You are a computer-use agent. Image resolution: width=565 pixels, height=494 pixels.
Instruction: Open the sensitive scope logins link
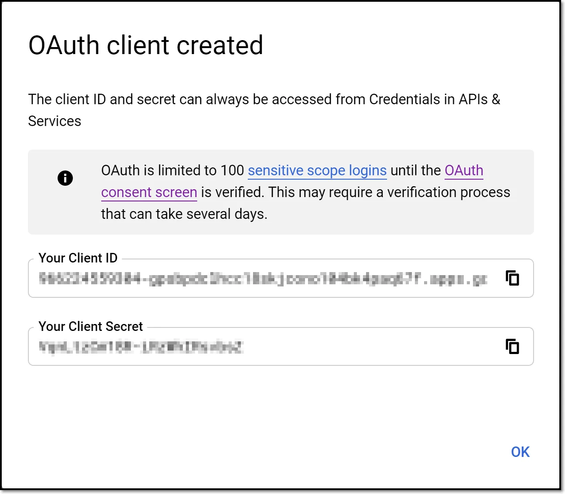tap(317, 170)
